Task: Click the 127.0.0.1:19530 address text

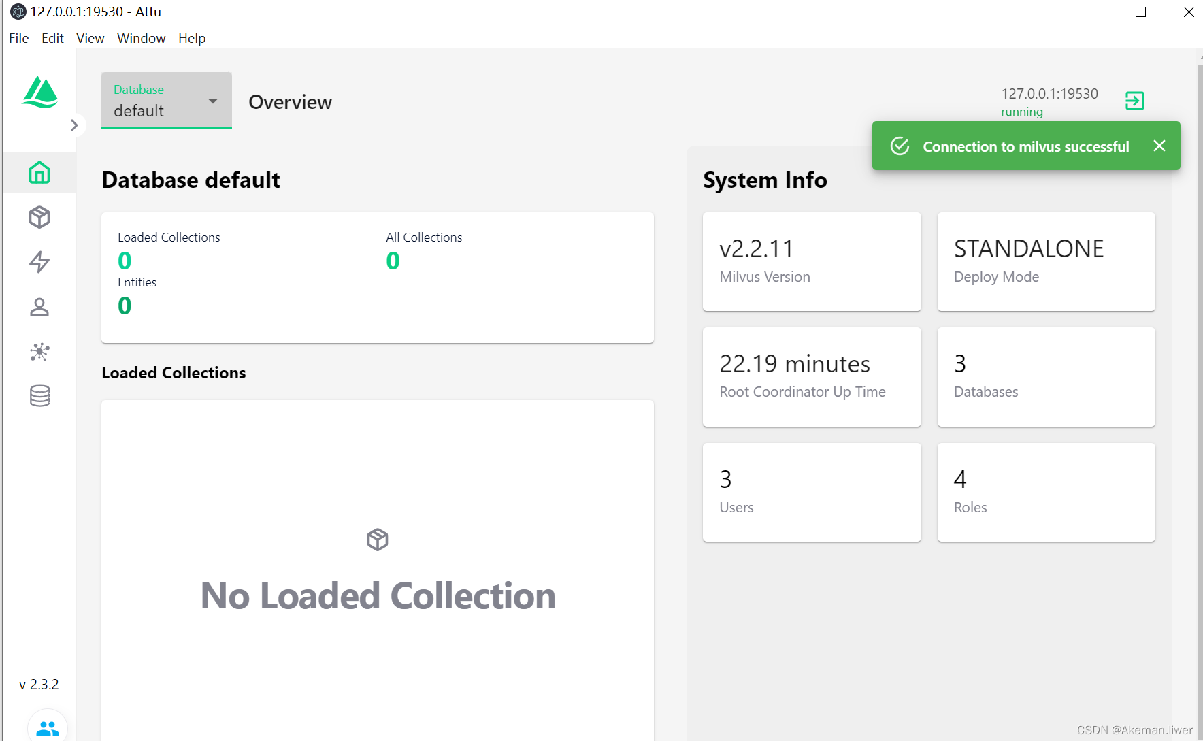Action: point(1049,94)
